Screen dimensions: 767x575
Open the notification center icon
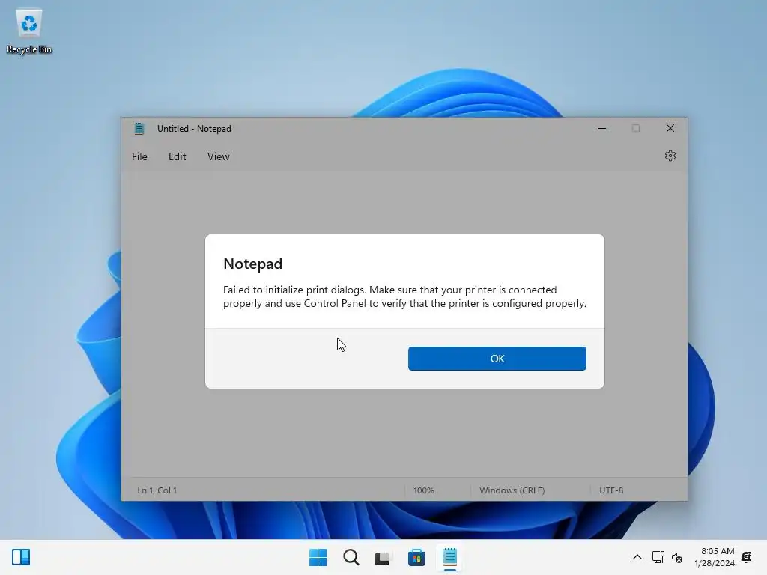[x=747, y=557]
